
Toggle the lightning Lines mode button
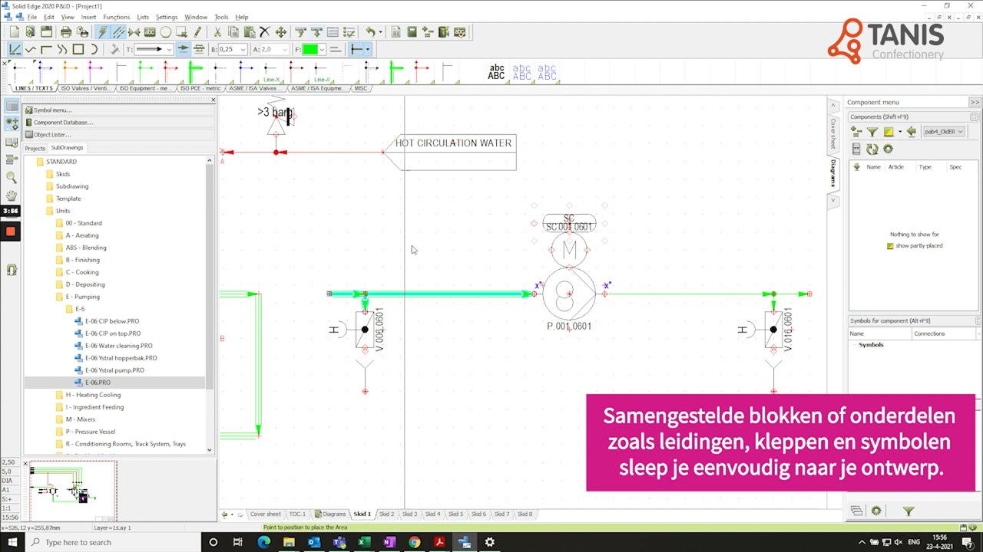tap(102, 31)
